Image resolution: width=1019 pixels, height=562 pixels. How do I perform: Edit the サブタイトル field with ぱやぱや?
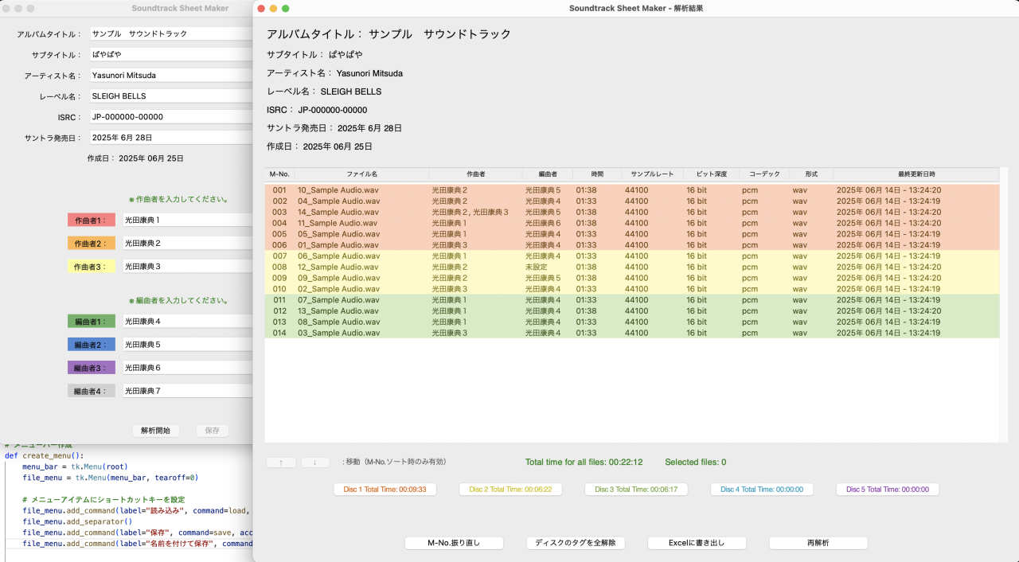[170, 55]
